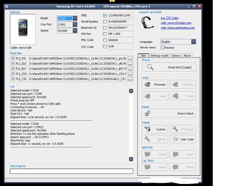Open the forum.gsmhosting.com link

pyautogui.click(x=178, y=28)
